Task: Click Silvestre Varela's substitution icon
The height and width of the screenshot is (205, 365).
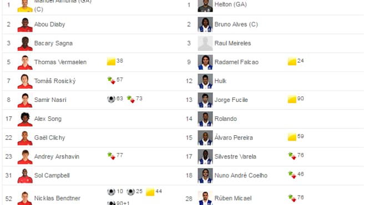Action: click(292, 156)
